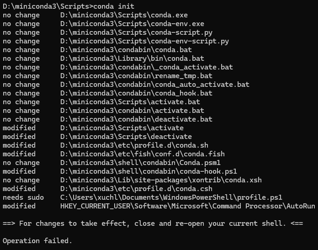318x250 pixels.
Task: Click the 'conda init' command text
Action: pyautogui.click(x=114, y=6)
